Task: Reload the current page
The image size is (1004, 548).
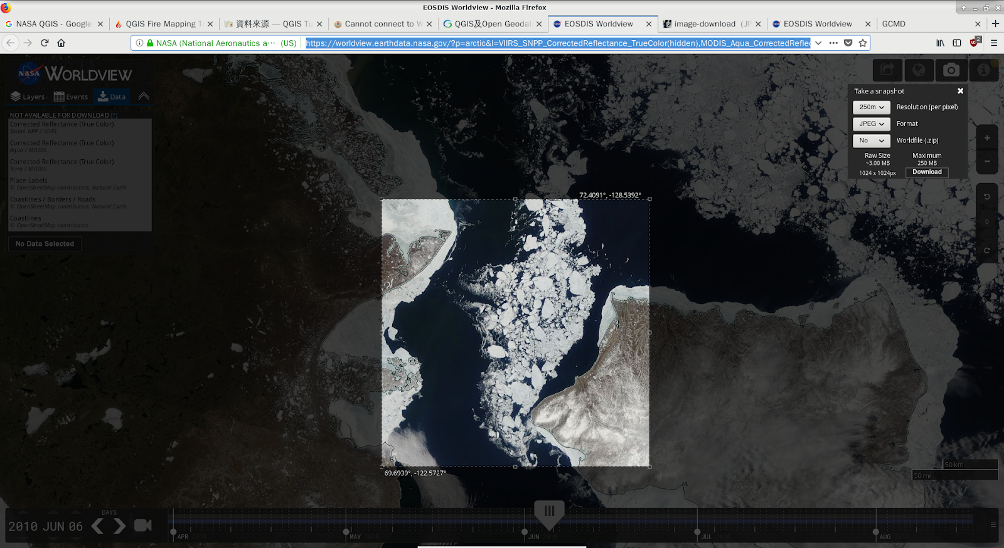Action: click(45, 43)
